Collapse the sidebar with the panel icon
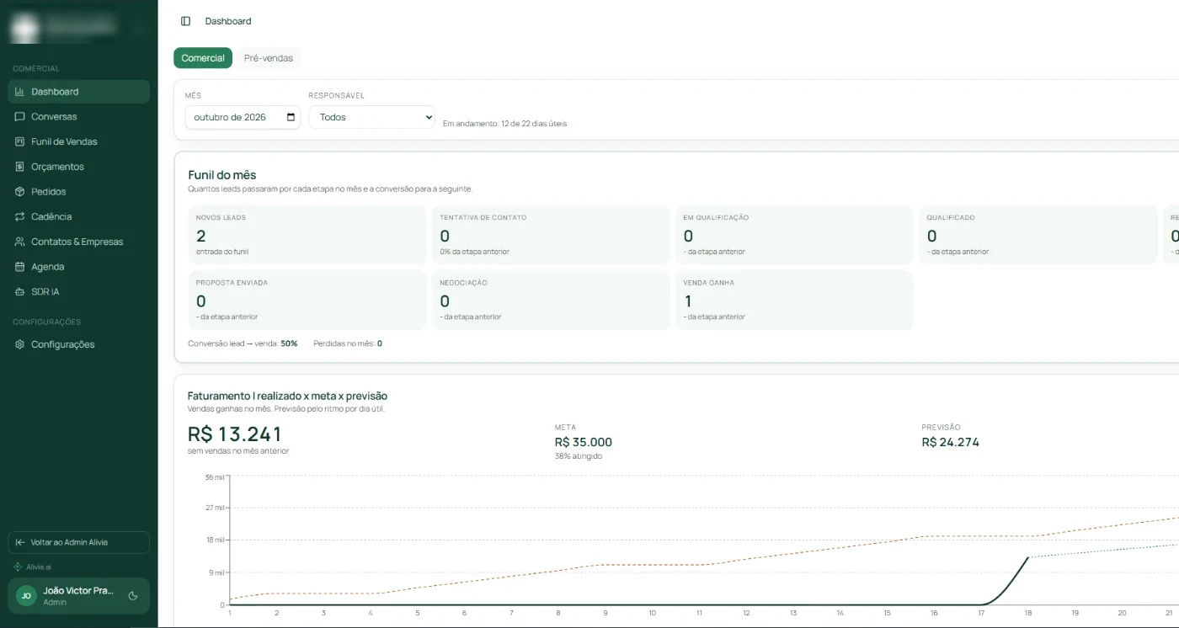 pyautogui.click(x=186, y=21)
